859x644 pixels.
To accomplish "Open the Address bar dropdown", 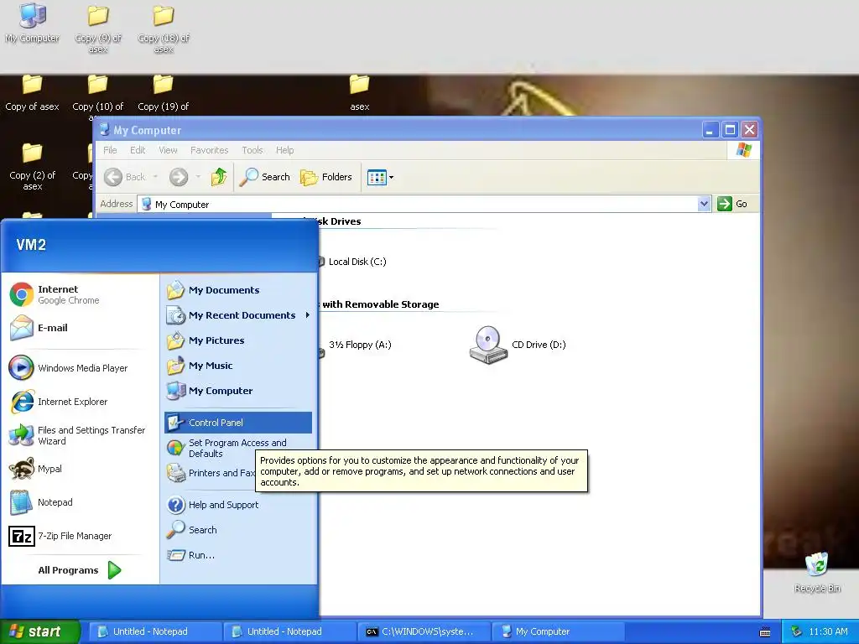I will tap(704, 205).
